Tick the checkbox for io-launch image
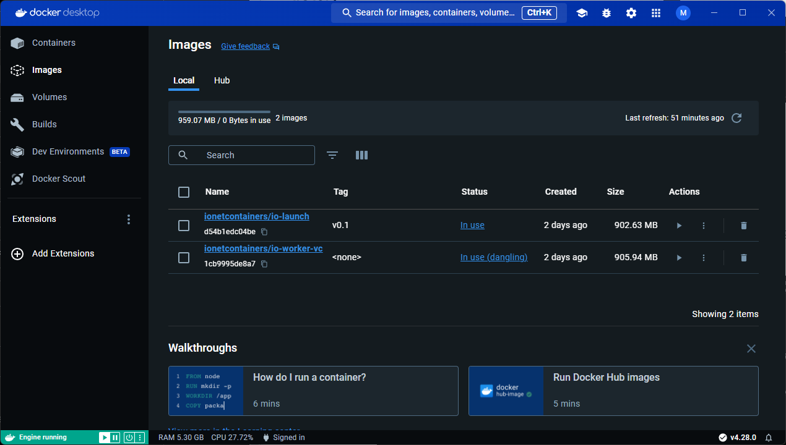Screen dimensions: 786x445 184,226
